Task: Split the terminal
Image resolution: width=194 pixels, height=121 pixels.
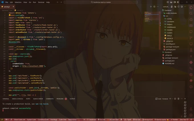Action: click(x=175, y=99)
